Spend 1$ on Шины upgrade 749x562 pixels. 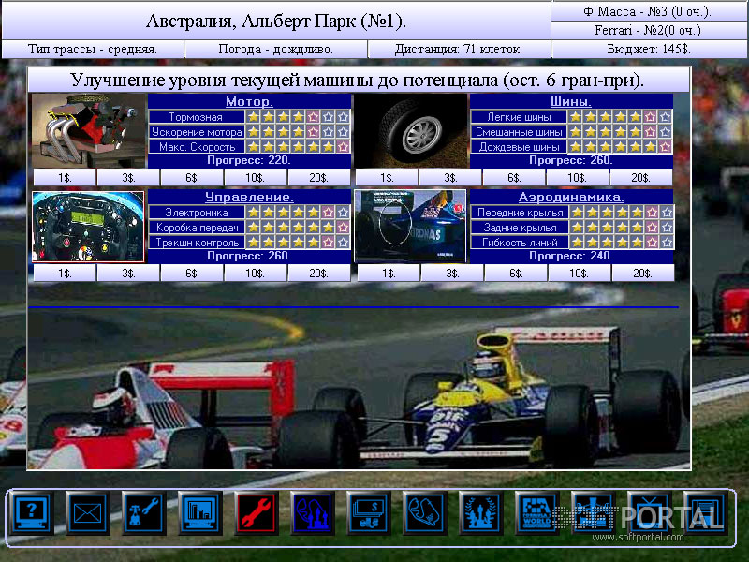pyautogui.click(x=387, y=178)
